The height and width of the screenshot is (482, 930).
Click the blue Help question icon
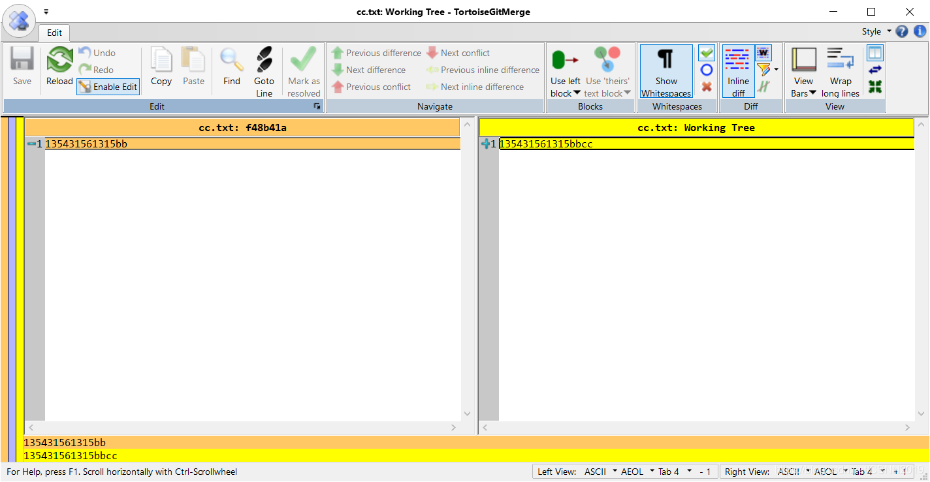click(x=902, y=31)
